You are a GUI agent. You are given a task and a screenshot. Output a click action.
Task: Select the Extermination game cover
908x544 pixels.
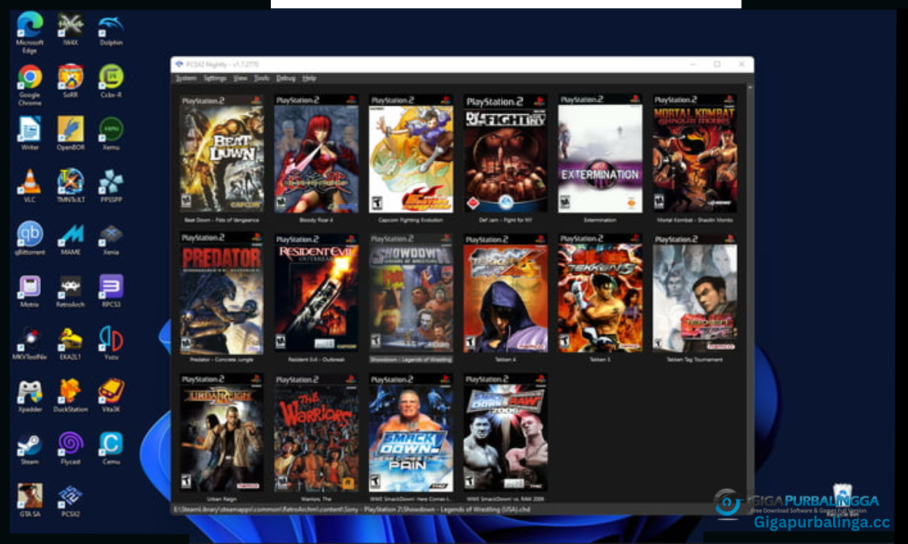coord(600,153)
